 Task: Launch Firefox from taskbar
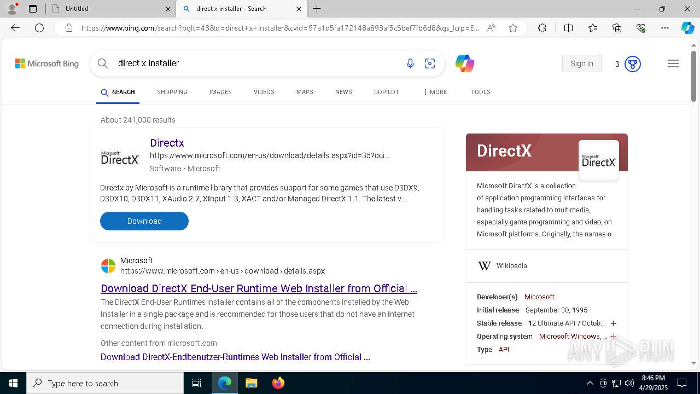click(278, 383)
